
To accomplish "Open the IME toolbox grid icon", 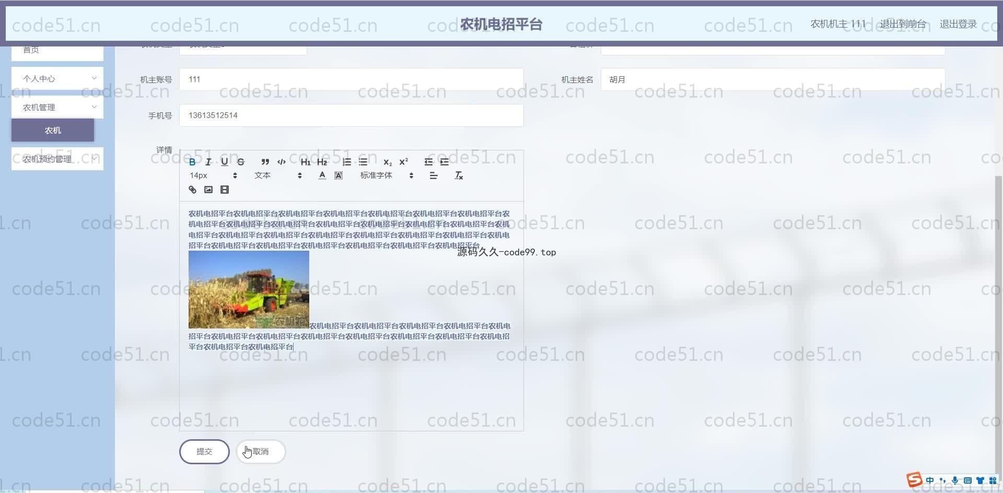I will (x=993, y=480).
